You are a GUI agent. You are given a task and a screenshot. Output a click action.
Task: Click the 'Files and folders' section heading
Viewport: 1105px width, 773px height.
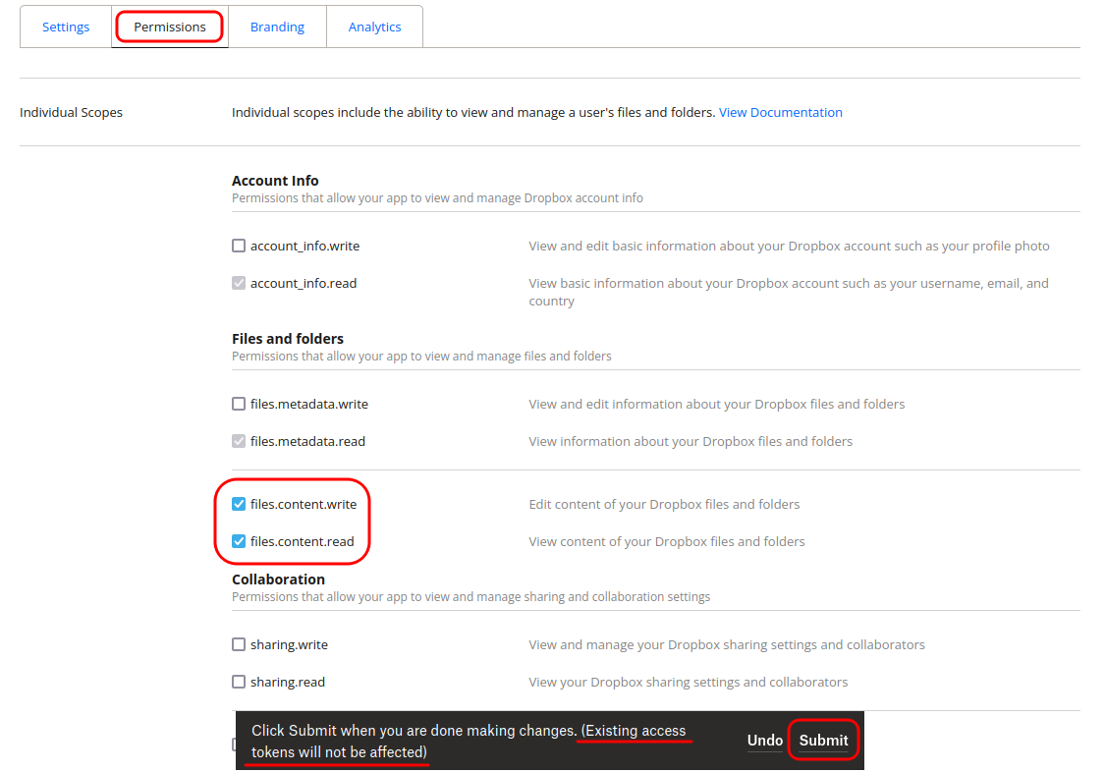288,338
